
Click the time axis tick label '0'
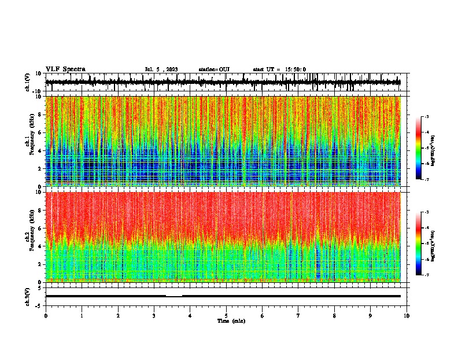coord(46,316)
